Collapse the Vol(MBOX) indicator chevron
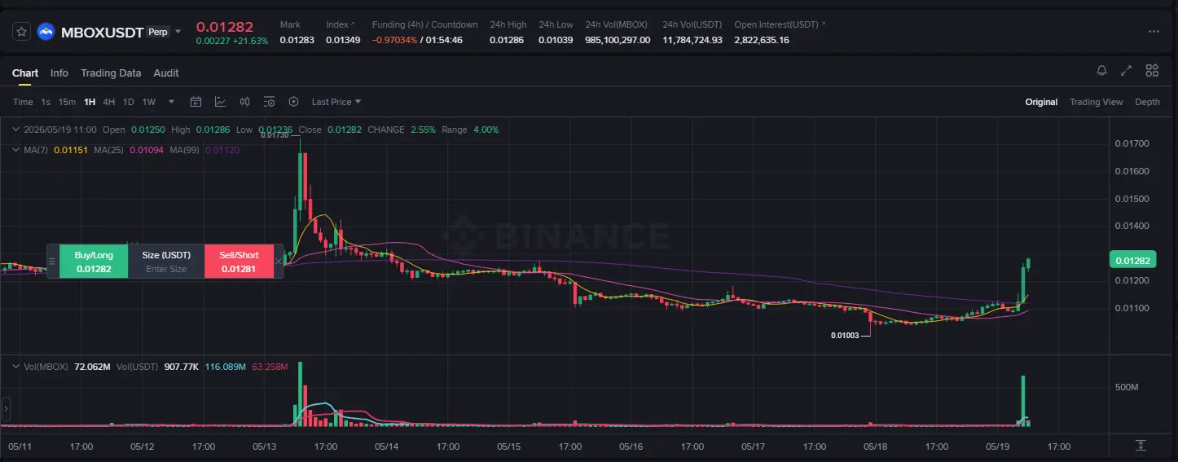 [15, 367]
